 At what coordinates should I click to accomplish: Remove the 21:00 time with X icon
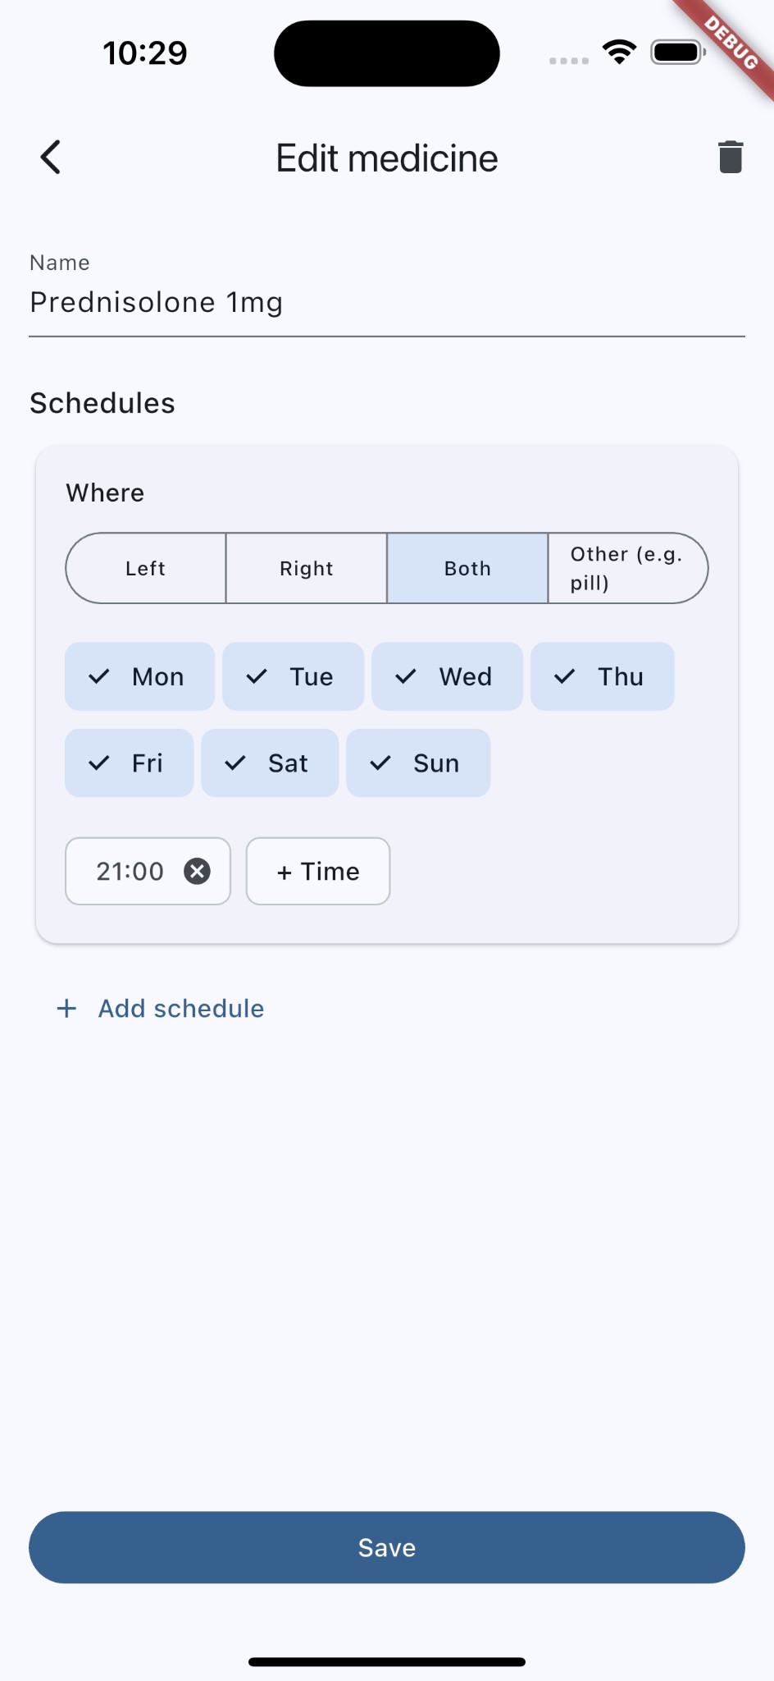coord(197,871)
